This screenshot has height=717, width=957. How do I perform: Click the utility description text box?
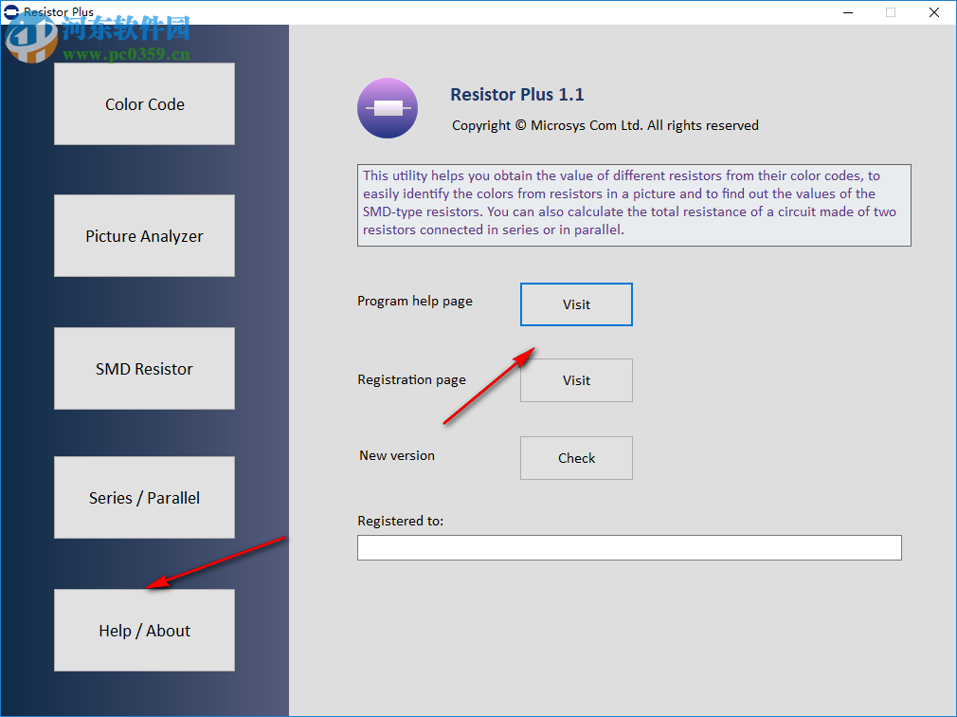click(x=633, y=202)
